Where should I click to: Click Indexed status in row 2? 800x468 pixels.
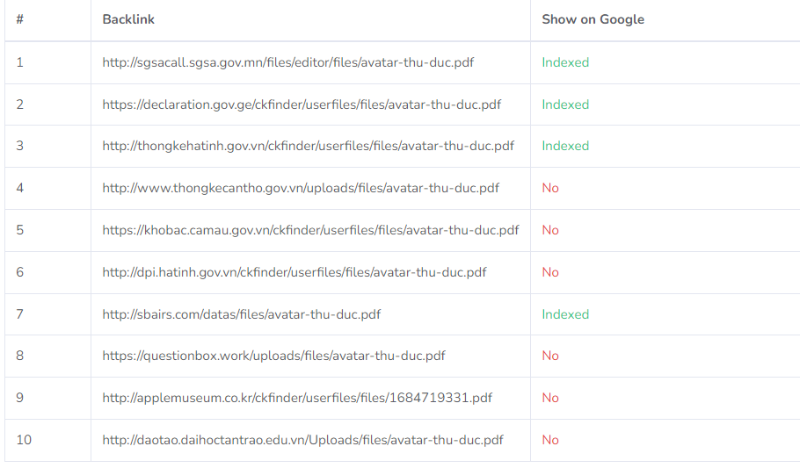(x=565, y=104)
